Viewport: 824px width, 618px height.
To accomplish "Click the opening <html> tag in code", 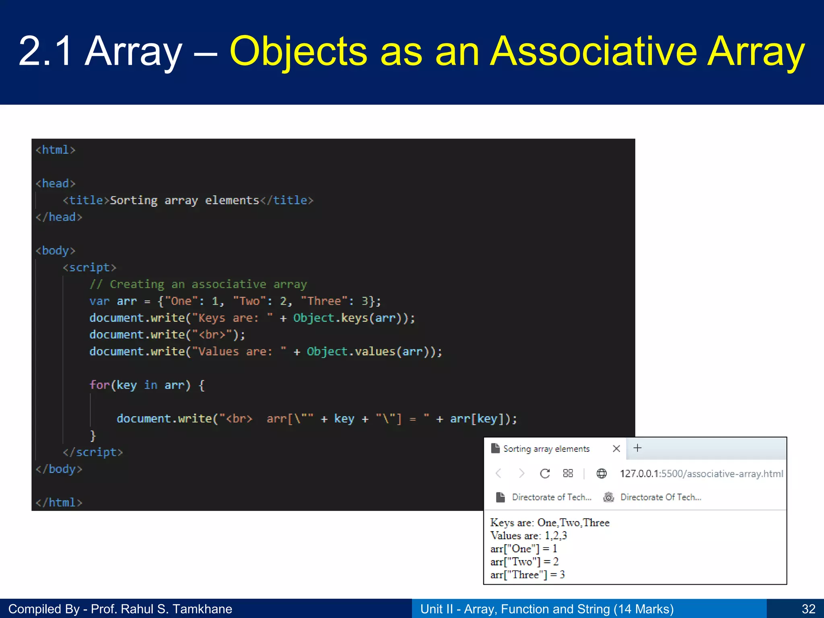I will point(56,150).
